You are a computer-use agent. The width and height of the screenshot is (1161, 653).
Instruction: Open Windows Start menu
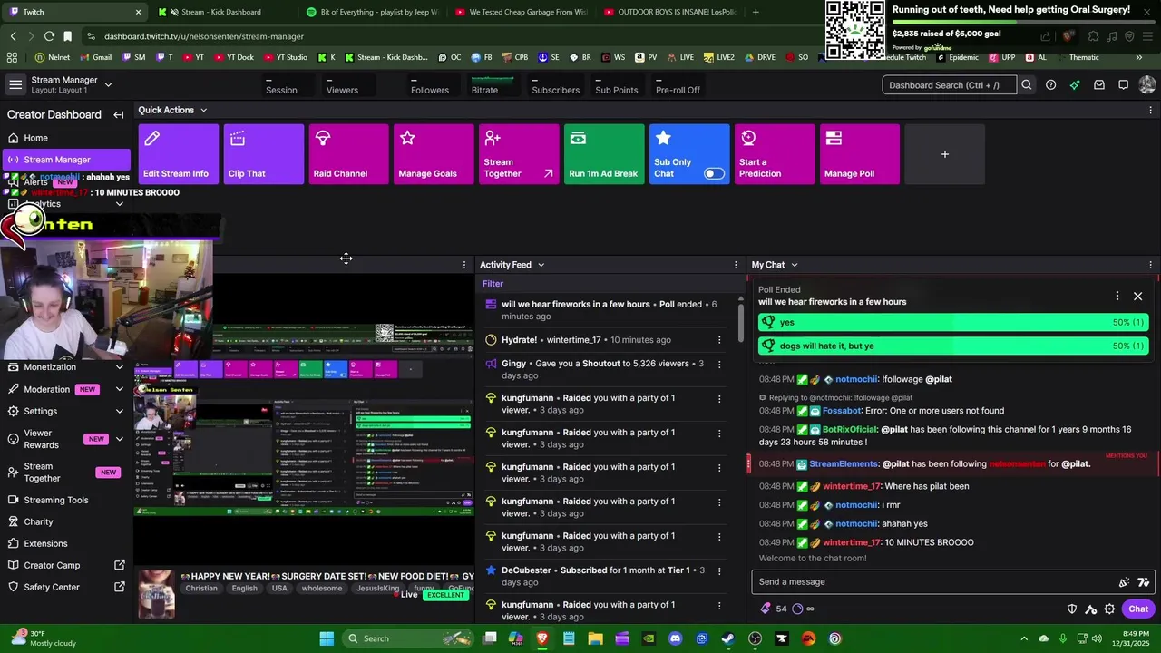[x=327, y=638]
